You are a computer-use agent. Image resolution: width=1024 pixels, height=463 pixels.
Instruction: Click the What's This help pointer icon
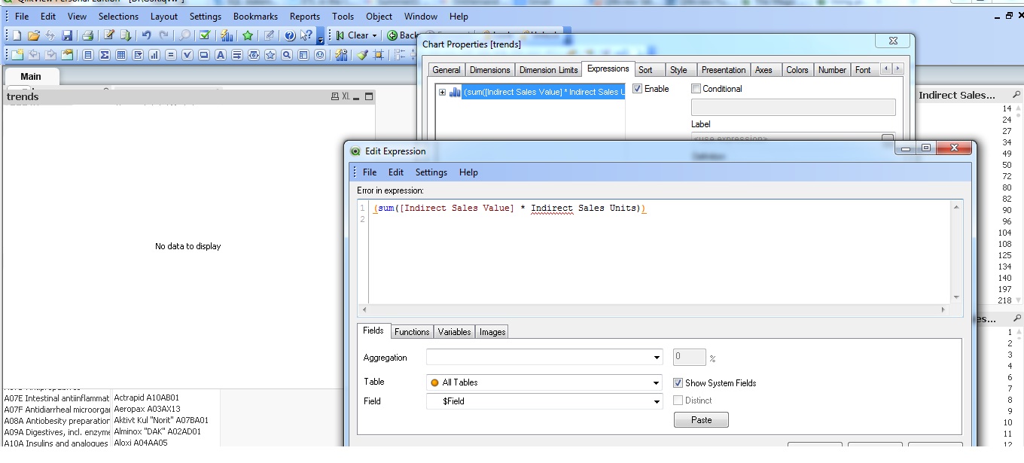coord(306,35)
